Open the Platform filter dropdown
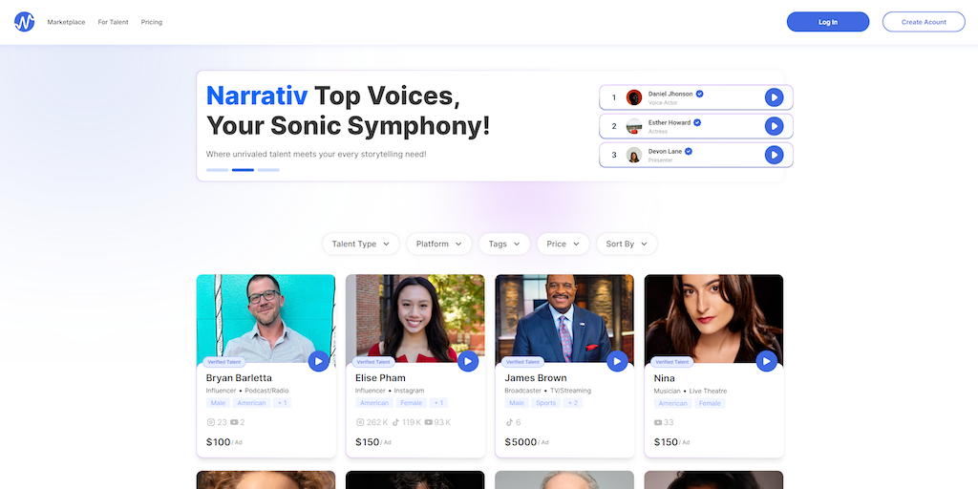The width and height of the screenshot is (978, 489). pyautogui.click(x=439, y=244)
